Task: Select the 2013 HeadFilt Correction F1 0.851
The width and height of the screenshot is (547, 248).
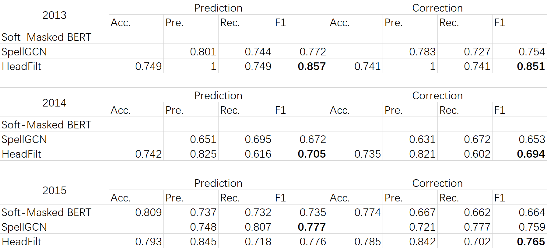Action: (x=520, y=66)
